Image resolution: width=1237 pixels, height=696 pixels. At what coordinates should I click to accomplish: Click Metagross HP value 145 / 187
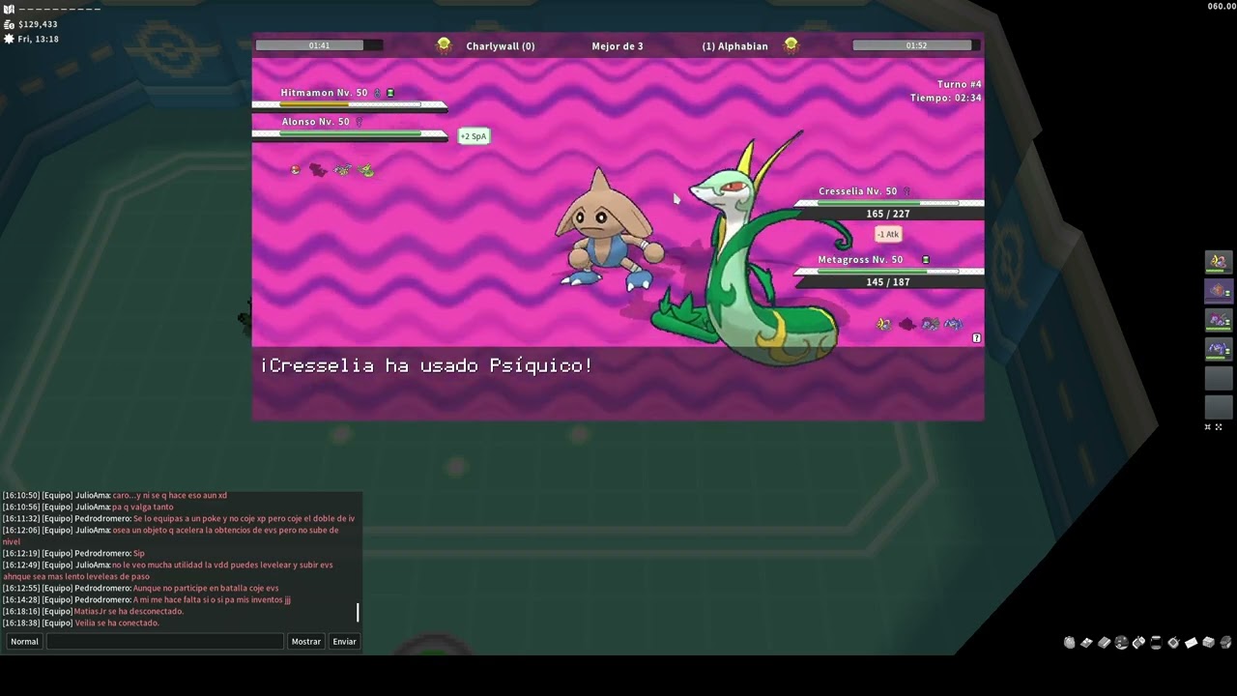tap(888, 282)
